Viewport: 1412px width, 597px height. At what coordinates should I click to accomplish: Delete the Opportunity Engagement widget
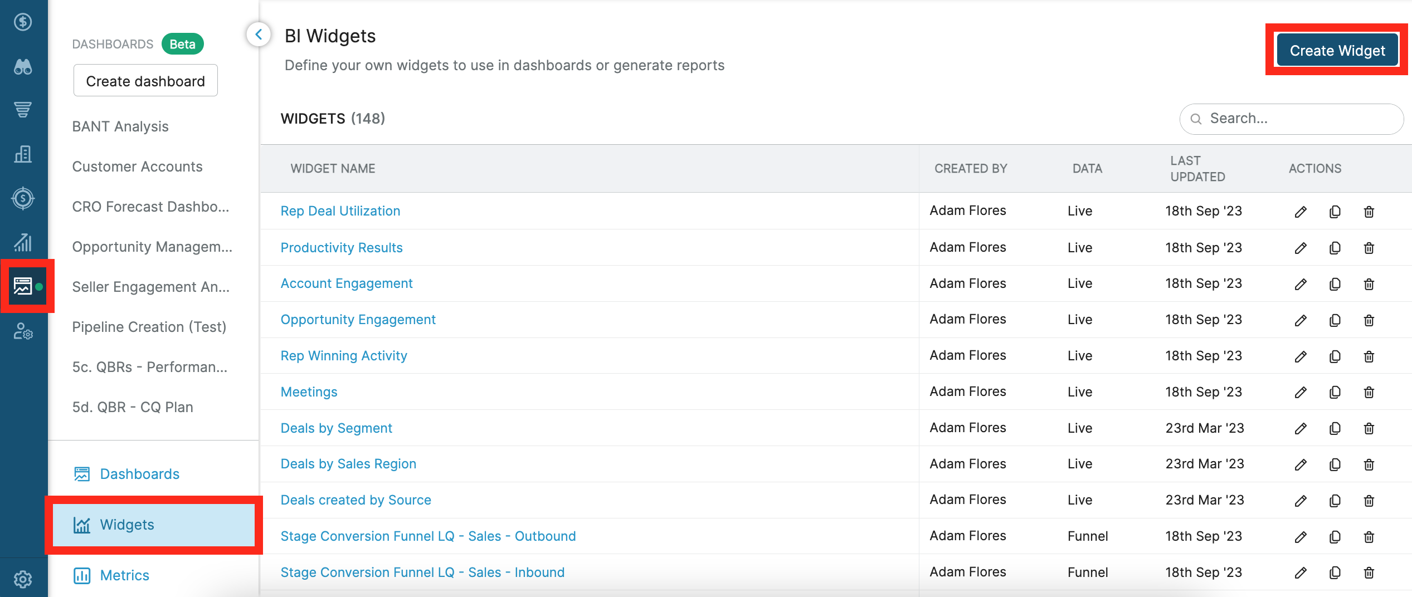[1369, 320]
